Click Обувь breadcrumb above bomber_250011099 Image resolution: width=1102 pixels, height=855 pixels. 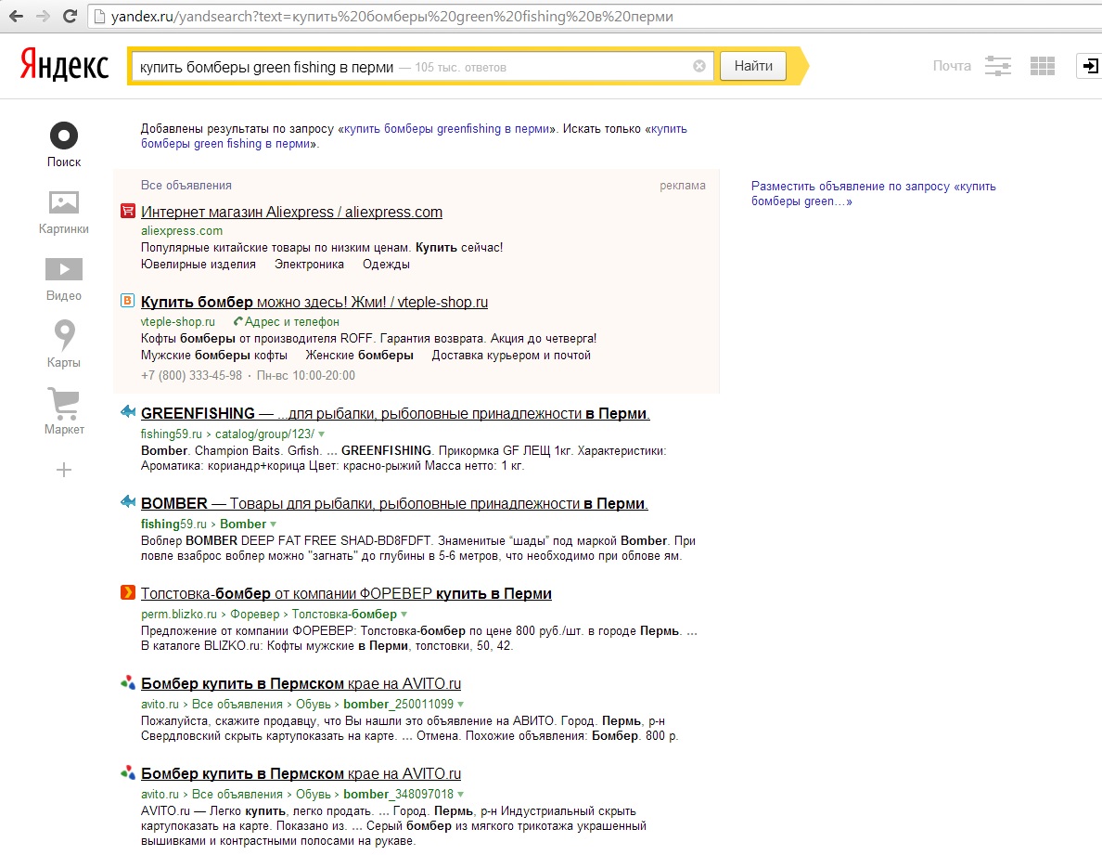pos(313,705)
